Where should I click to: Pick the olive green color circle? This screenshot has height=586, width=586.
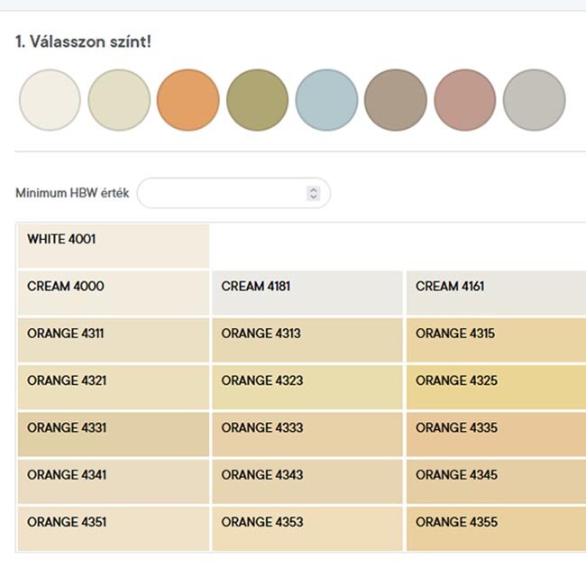pos(258,100)
